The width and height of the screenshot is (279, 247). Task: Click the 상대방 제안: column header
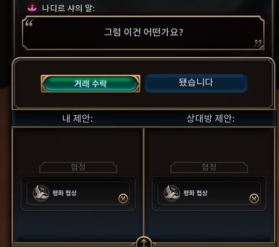tap(211, 118)
